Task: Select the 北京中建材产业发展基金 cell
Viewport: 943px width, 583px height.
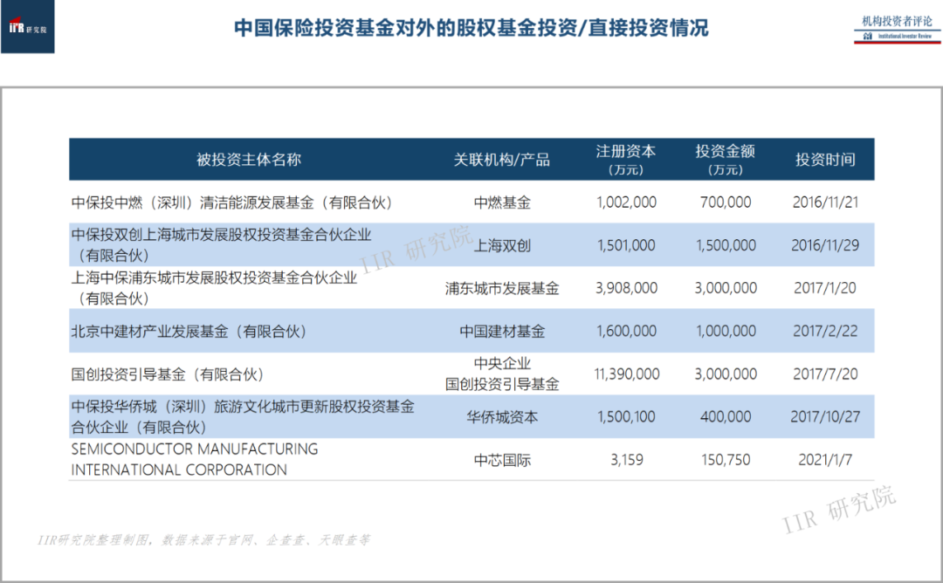Action: pyautogui.click(x=189, y=331)
